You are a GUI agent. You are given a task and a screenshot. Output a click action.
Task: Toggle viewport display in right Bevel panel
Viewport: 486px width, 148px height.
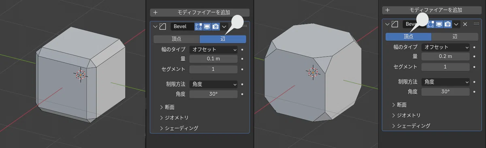[439, 24]
